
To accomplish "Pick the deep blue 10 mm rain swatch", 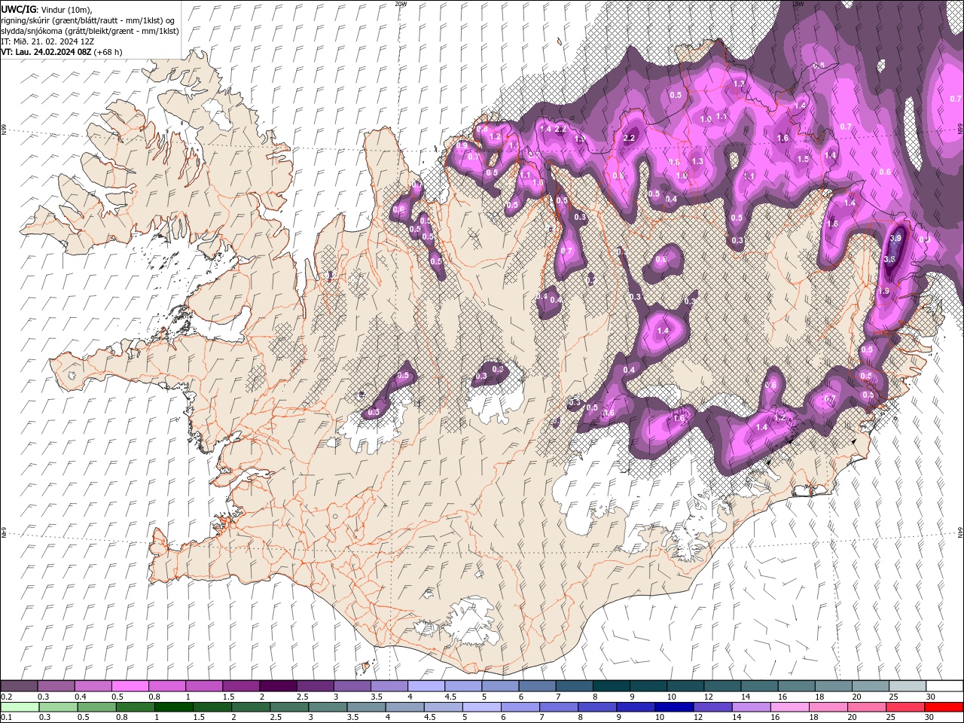I will click(674, 707).
